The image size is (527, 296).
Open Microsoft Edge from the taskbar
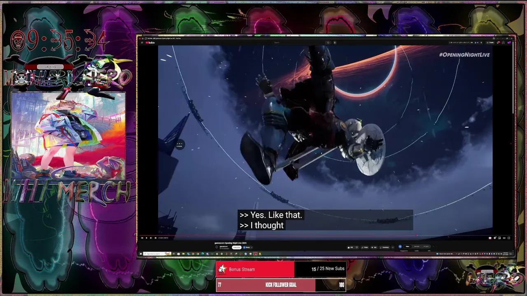(x=203, y=254)
